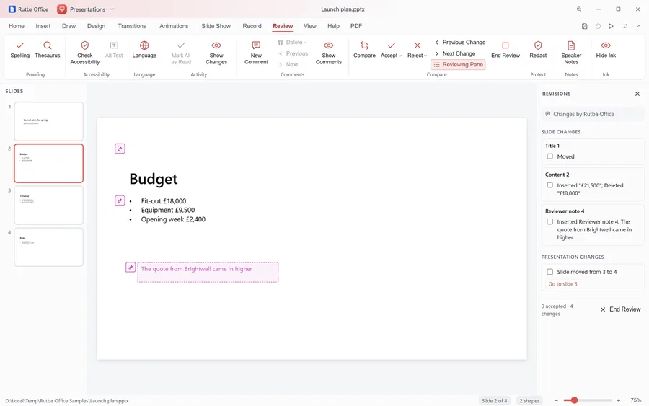Screen dimensions: 649x406
Task: Check the Title 1 Moved change
Action: pos(550,156)
